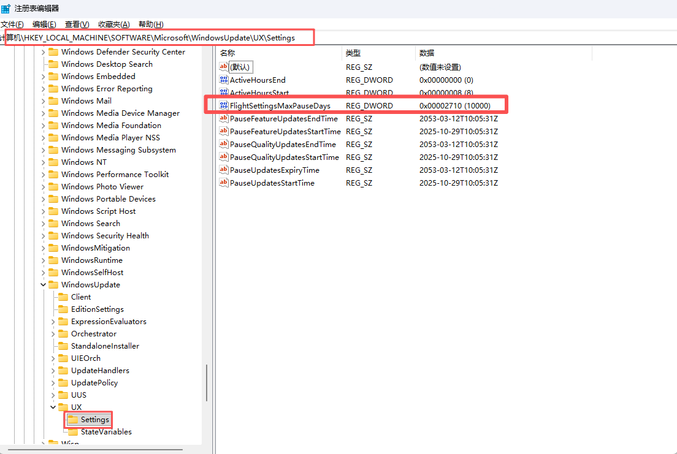This screenshot has height=454, width=677.
Task: Click the Settings folder icon
Action: click(x=73, y=420)
